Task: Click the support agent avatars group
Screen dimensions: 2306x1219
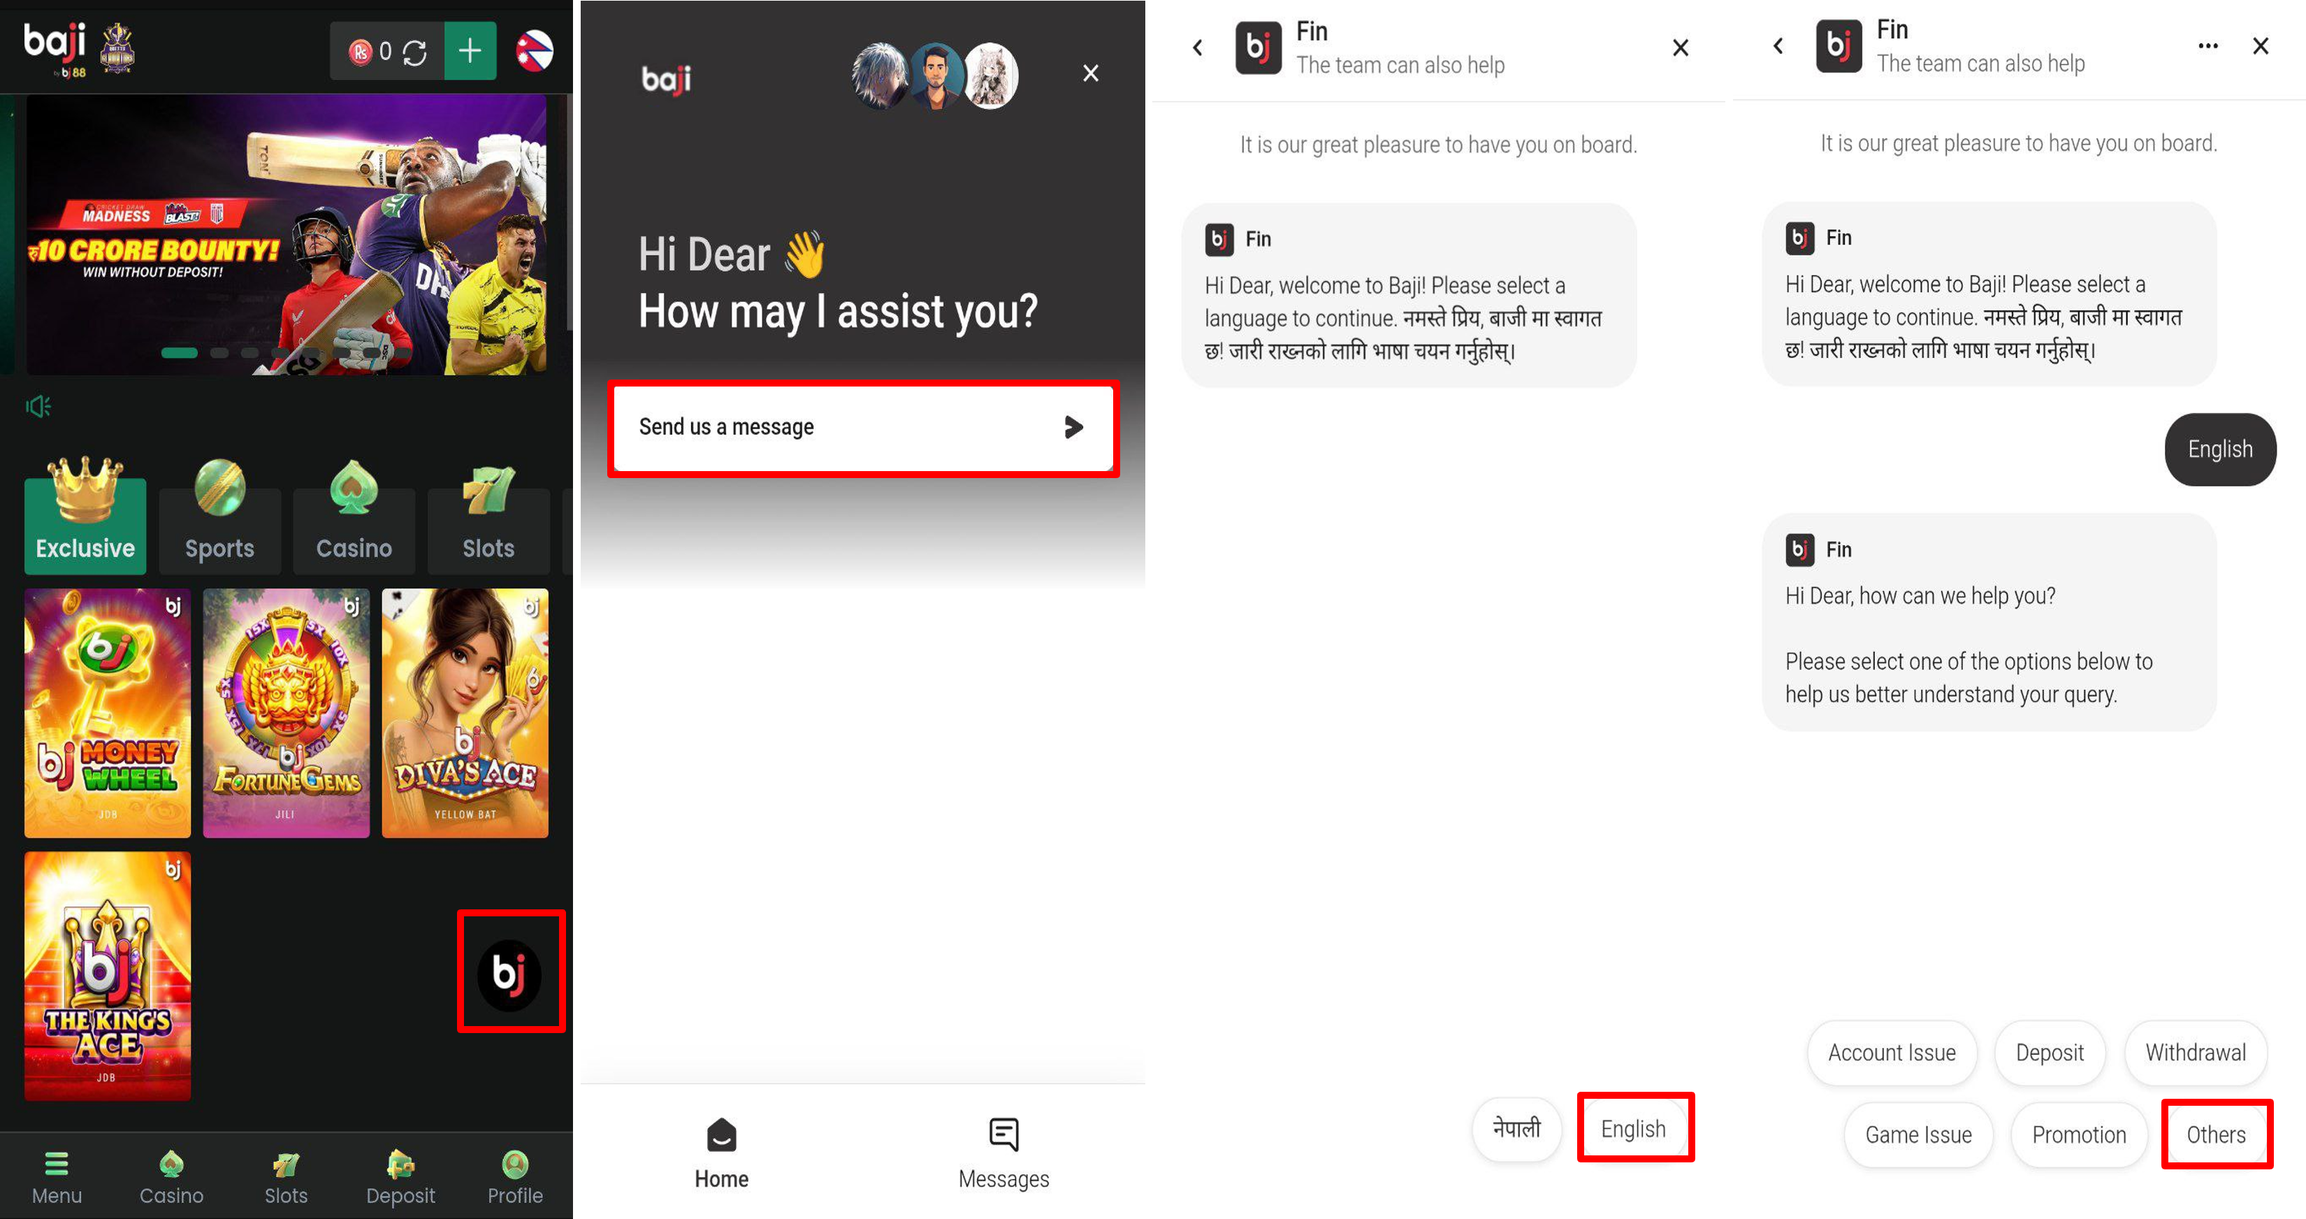Action: 936,76
